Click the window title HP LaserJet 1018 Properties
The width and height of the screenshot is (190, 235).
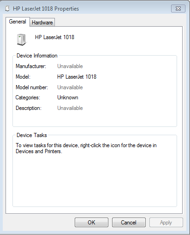click(46, 9)
